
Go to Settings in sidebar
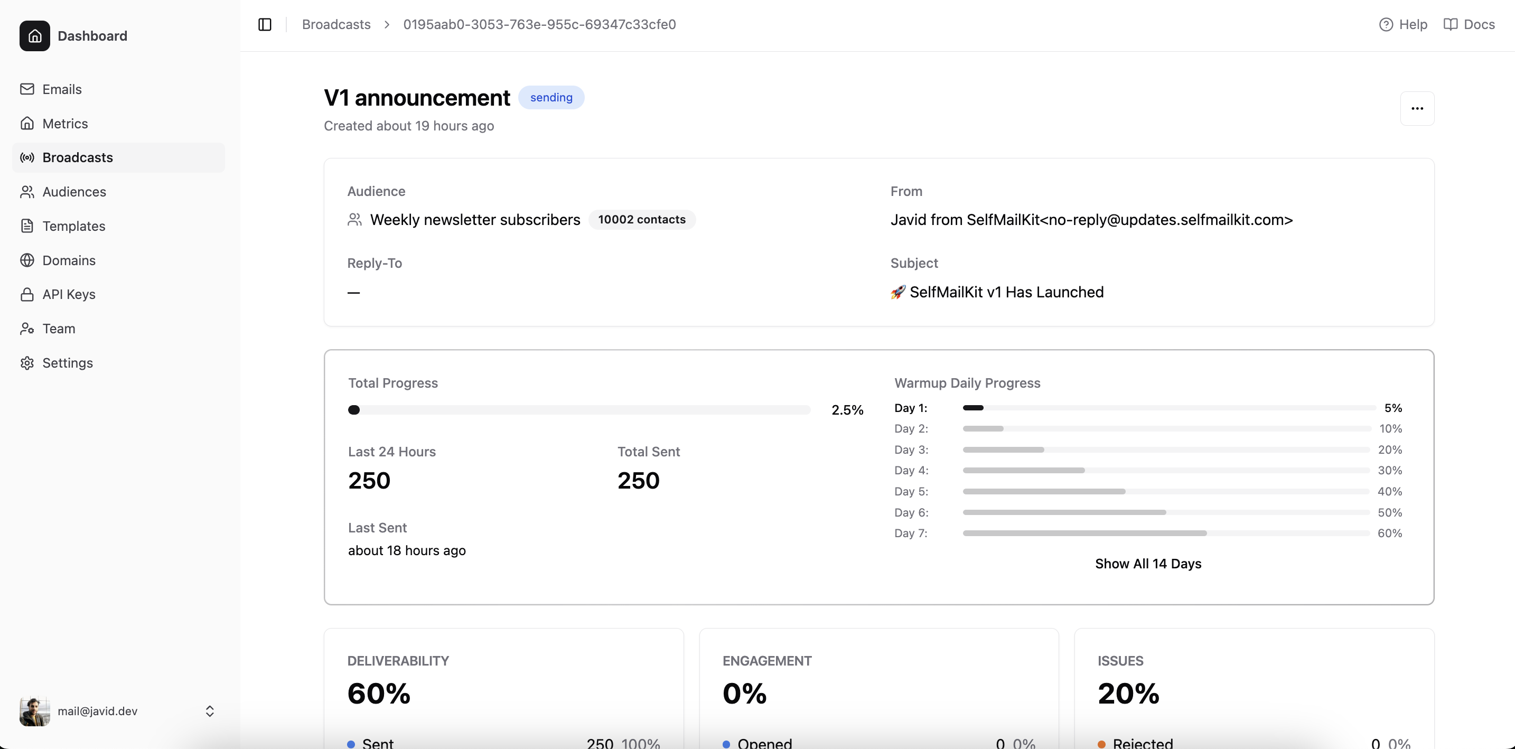point(118,363)
